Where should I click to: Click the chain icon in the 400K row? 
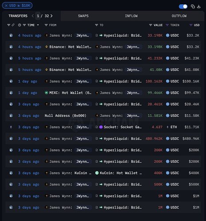pyautogui.click(x=11, y=173)
